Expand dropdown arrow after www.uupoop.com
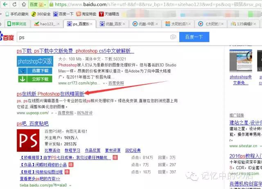Viewport: 262px width, 189px height. [52, 113]
